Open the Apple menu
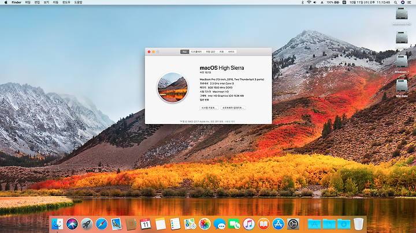 coord(6,2)
